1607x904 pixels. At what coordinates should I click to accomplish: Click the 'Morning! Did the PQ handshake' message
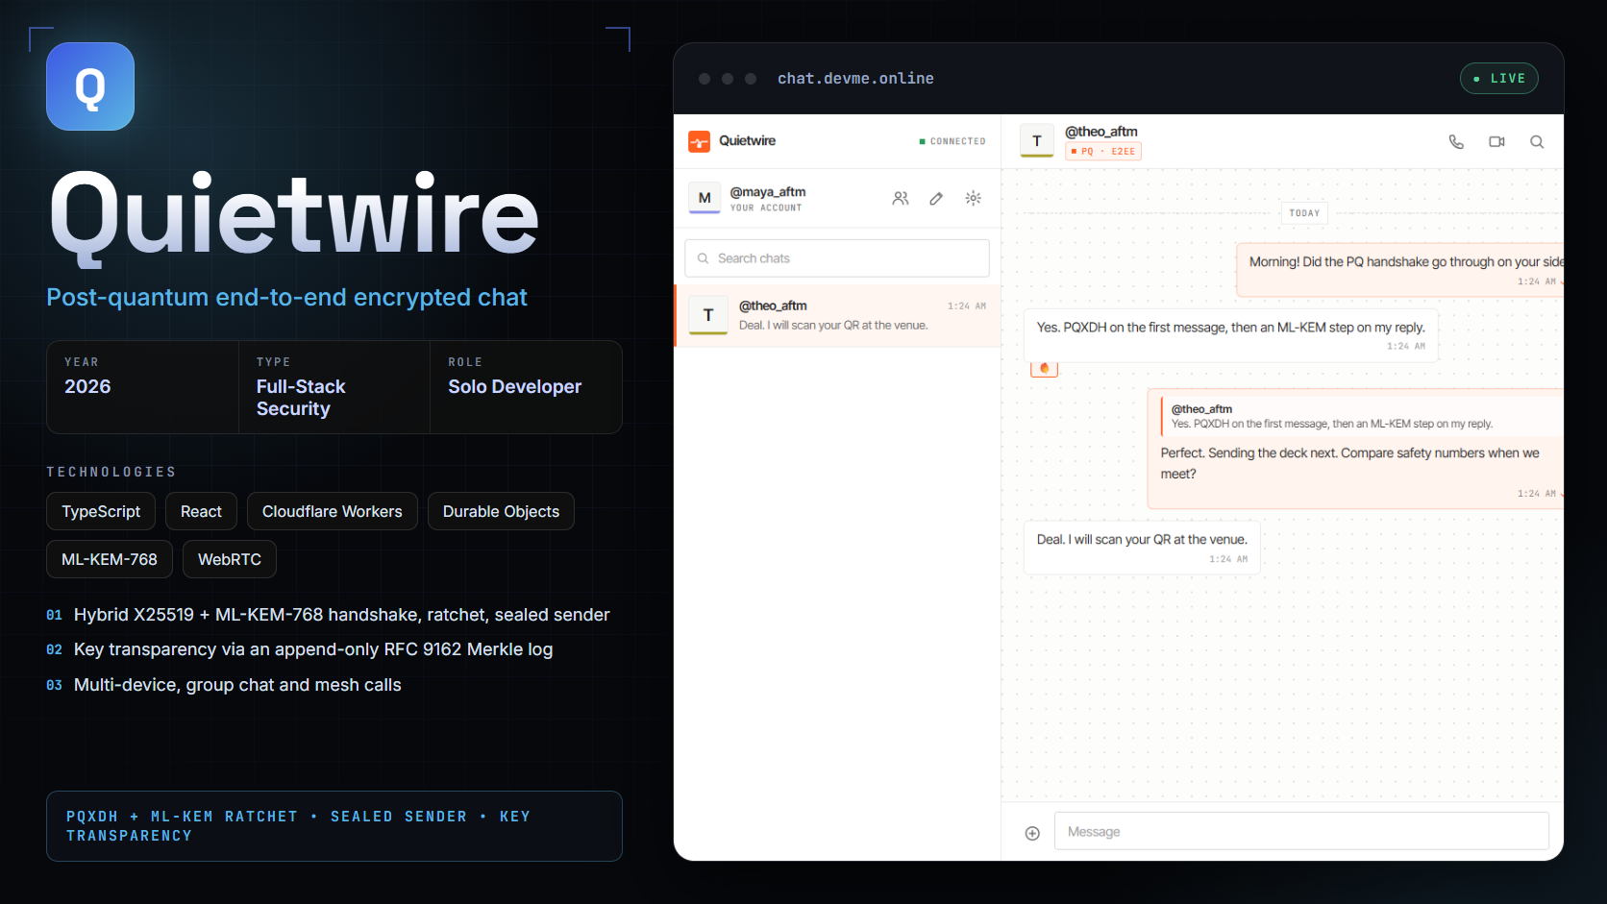[1399, 270]
